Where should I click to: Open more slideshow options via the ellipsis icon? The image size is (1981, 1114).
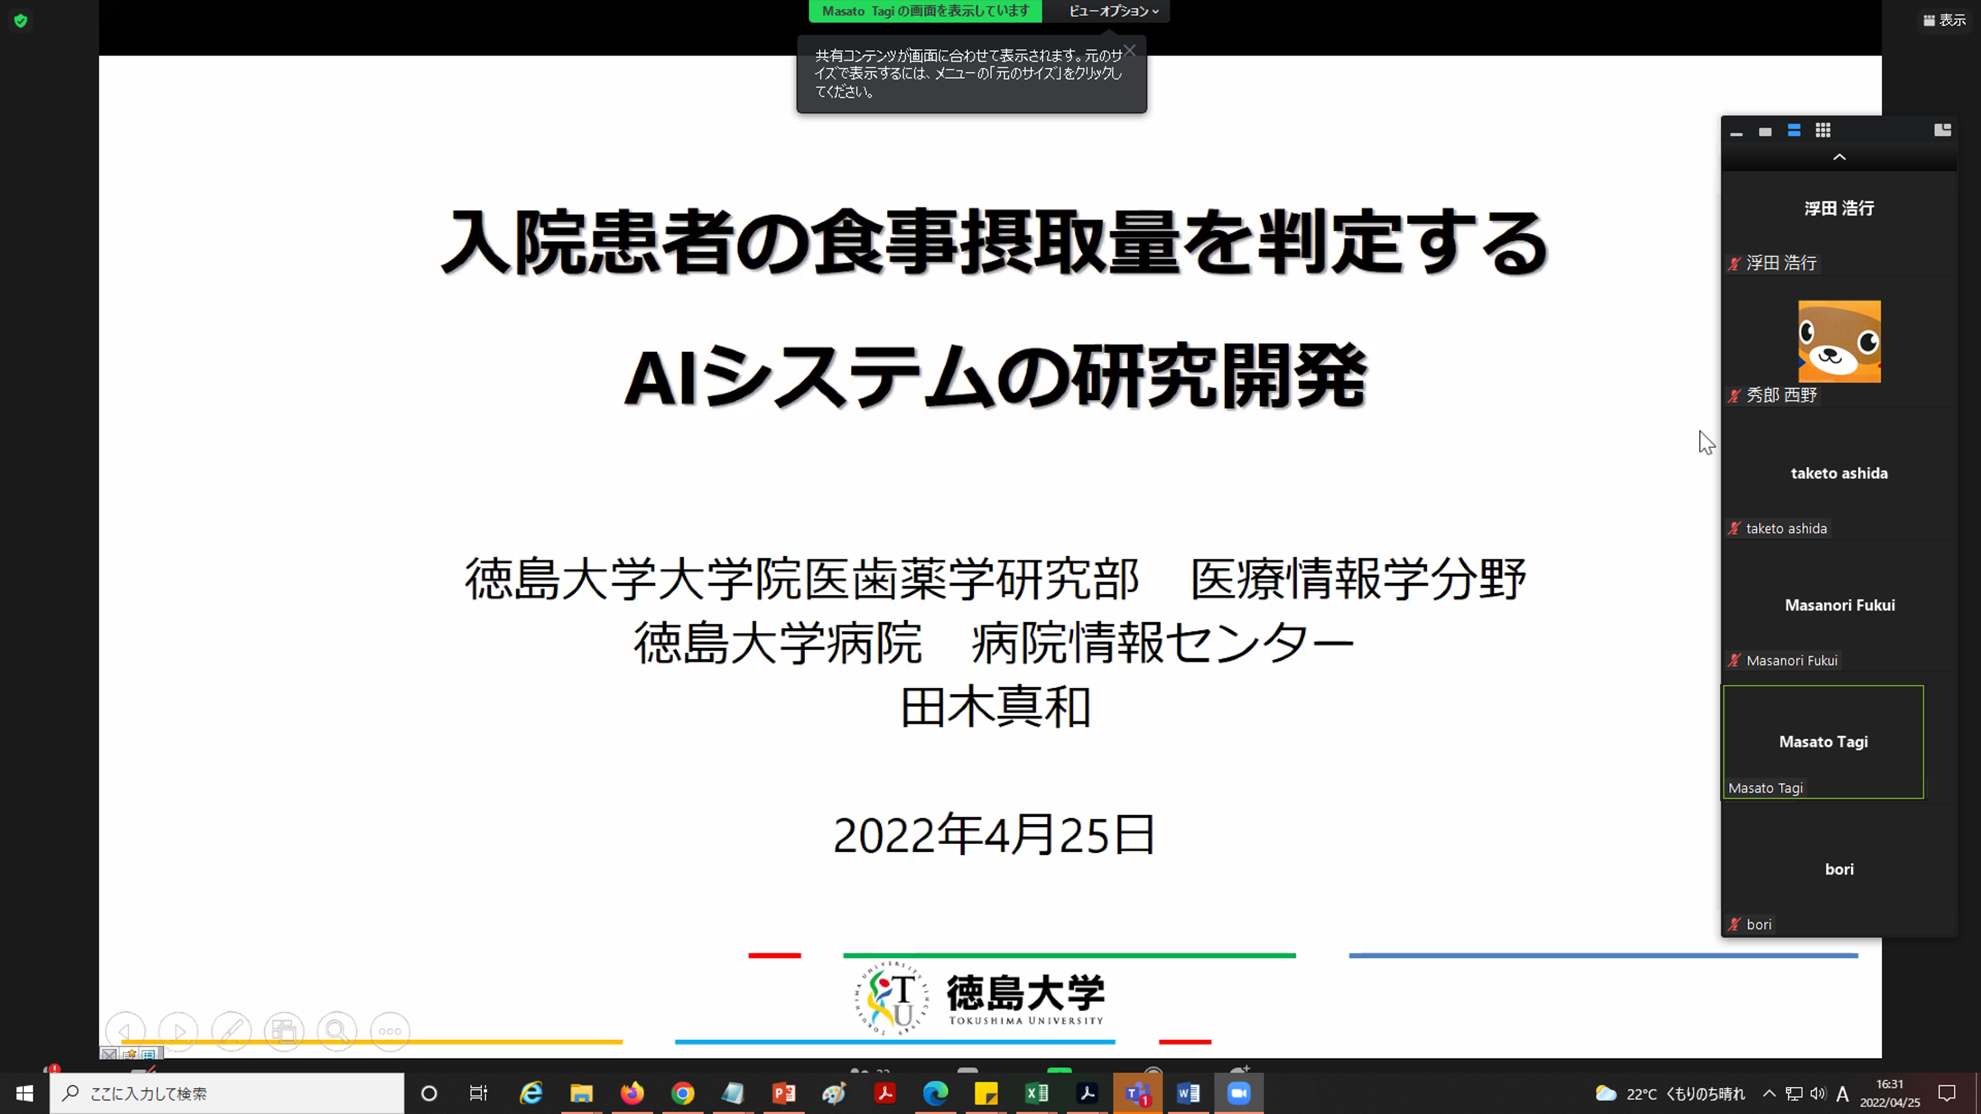[x=390, y=1031]
